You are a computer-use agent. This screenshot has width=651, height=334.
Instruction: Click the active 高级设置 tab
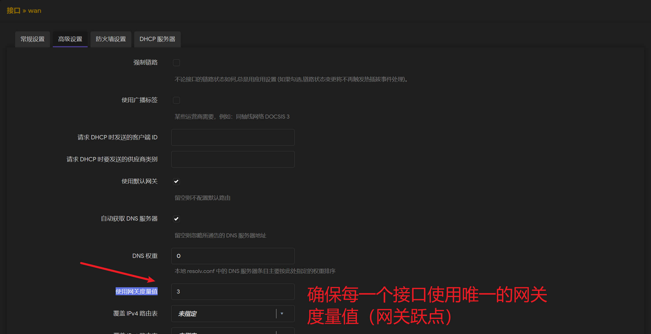[x=70, y=39]
